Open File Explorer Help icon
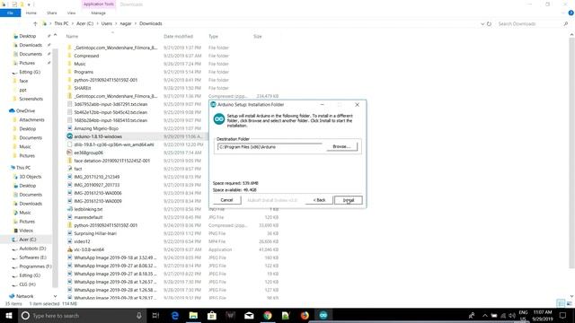The height and width of the screenshot is (323, 575). pos(571,13)
